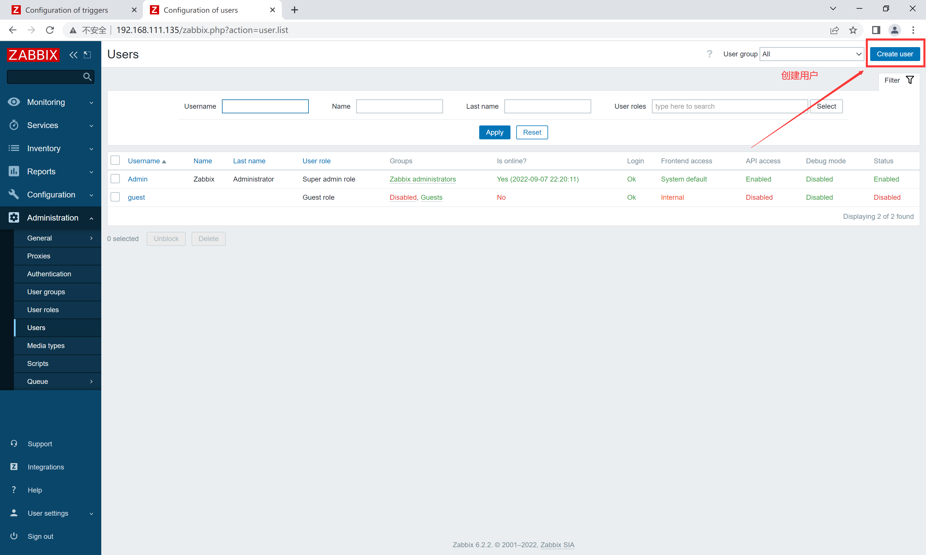
Task: Click the Configuration wrench icon
Action: pos(14,195)
